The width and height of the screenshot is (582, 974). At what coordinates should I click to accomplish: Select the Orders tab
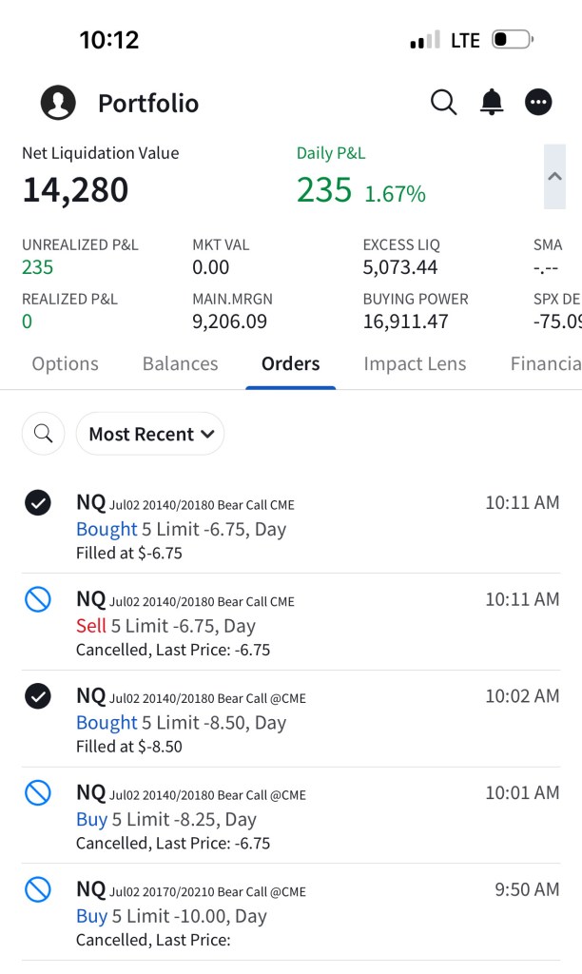tap(290, 363)
